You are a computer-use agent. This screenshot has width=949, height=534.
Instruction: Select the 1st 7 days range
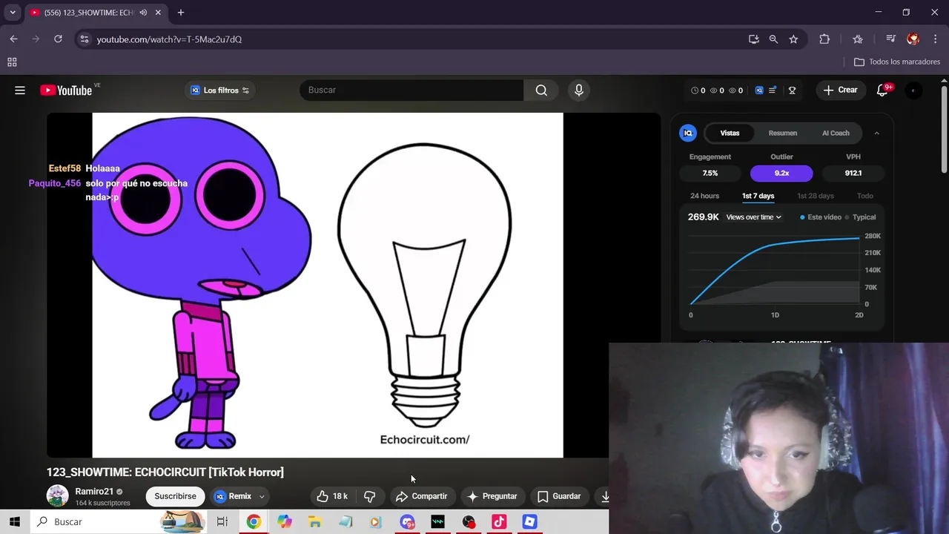(x=758, y=196)
